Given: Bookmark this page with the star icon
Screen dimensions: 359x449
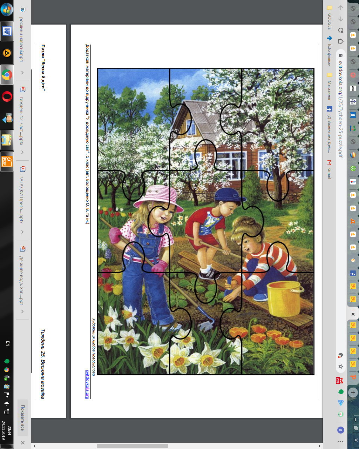Looking at the screenshot, I should pos(340,367).
